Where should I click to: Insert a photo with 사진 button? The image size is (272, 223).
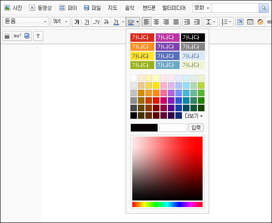pos(13,8)
